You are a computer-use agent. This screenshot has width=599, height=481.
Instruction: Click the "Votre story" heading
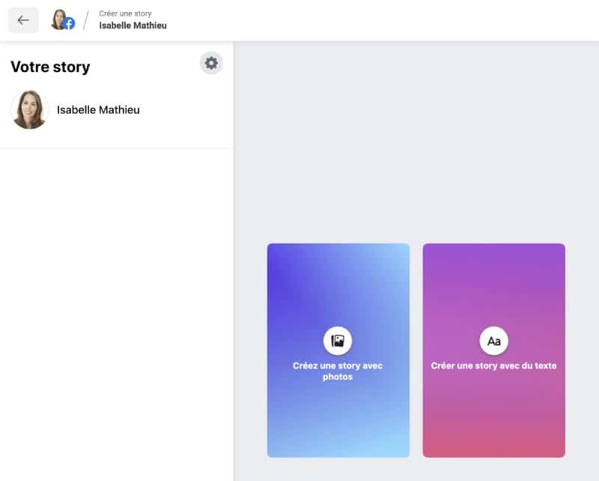point(50,67)
